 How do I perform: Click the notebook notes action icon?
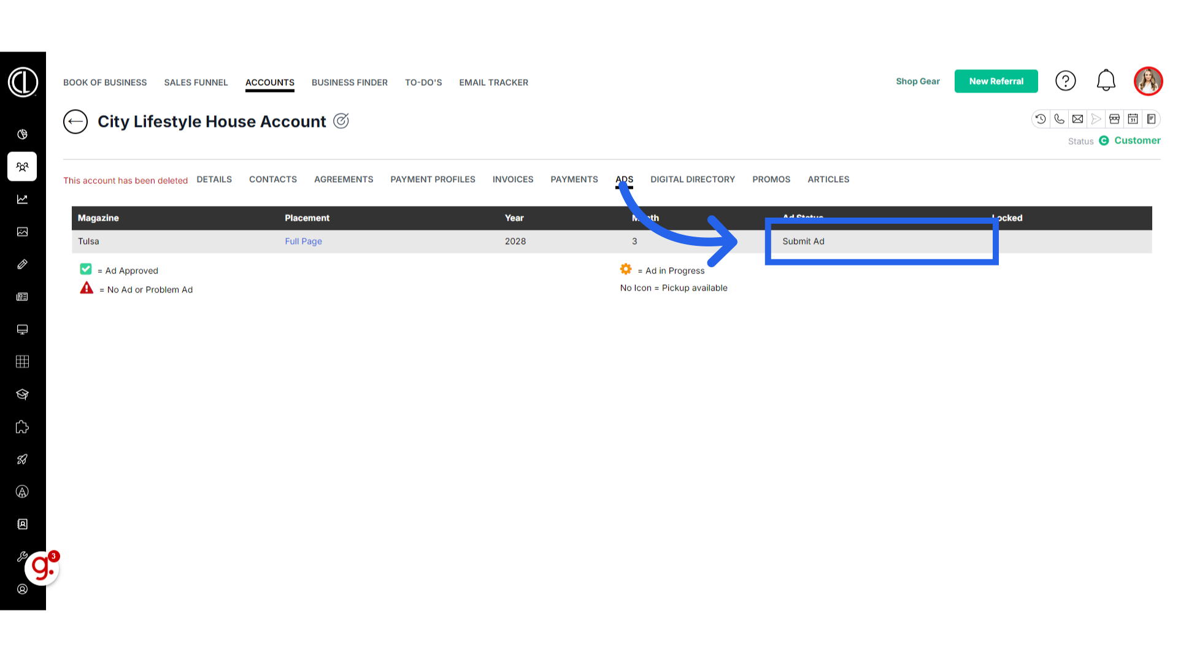pos(1151,119)
